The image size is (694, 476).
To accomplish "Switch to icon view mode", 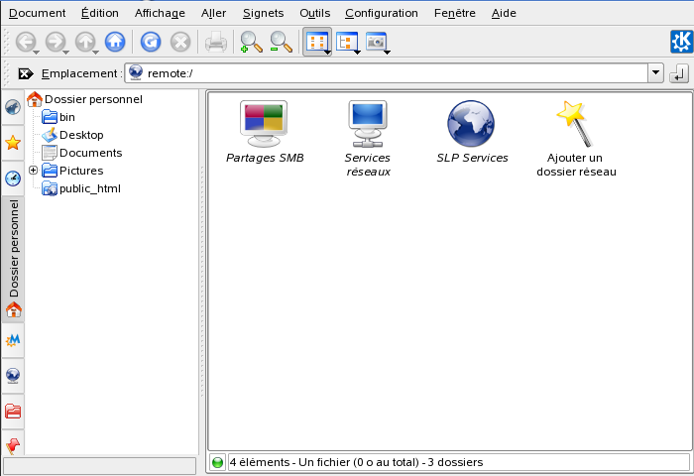I will (x=316, y=42).
